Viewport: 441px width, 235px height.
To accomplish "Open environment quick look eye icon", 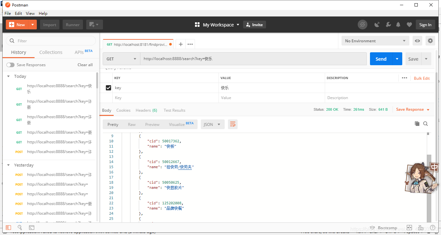I will (x=418, y=41).
